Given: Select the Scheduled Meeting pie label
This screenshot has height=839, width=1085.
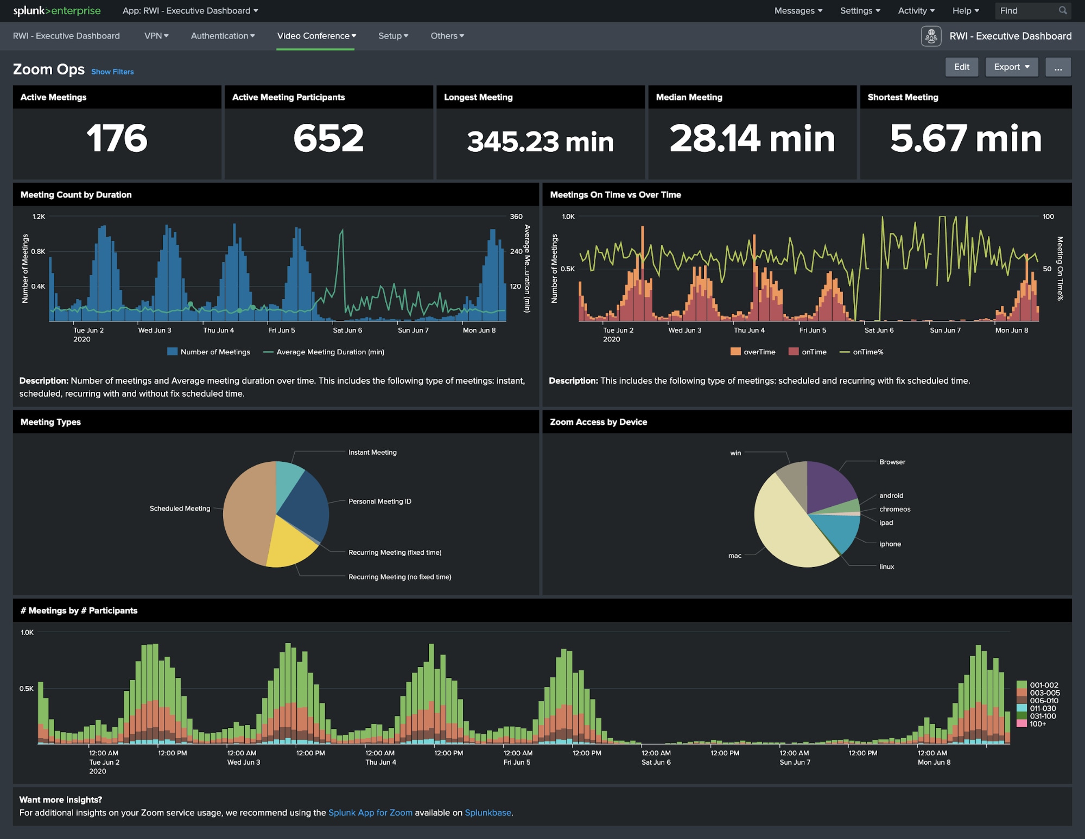Looking at the screenshot, I should (180, 508).
